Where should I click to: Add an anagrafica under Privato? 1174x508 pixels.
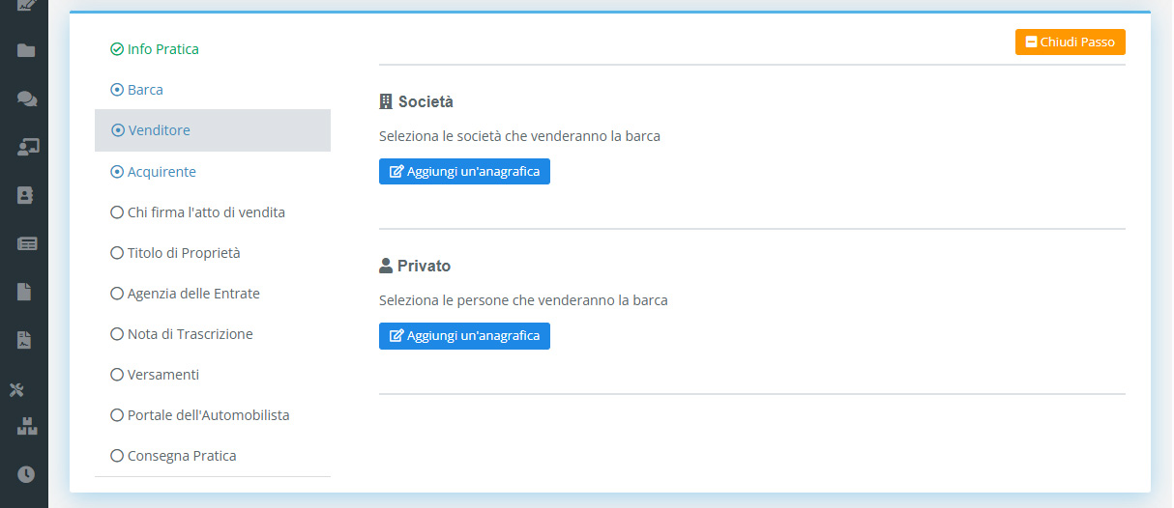[464, 336]
